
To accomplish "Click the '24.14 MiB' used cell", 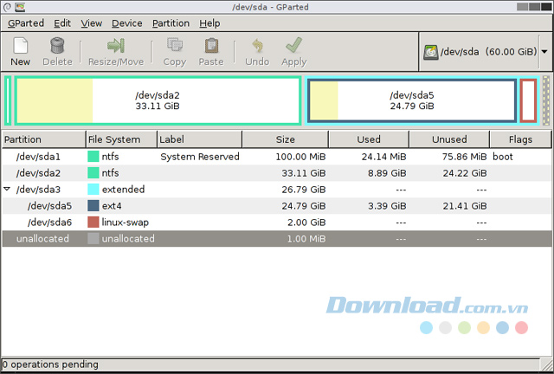I will tap(383, 156).
